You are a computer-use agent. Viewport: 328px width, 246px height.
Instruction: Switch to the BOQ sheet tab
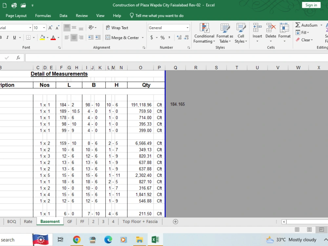click(x=12, y=221)
